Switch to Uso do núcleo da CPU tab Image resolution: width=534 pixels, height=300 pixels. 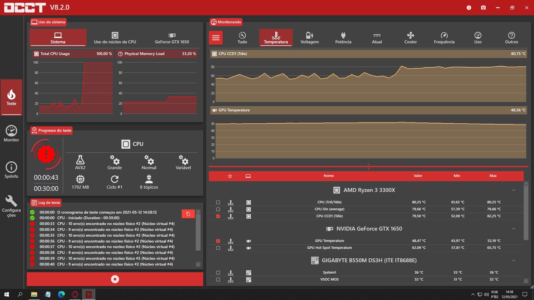tap(115, 38)
